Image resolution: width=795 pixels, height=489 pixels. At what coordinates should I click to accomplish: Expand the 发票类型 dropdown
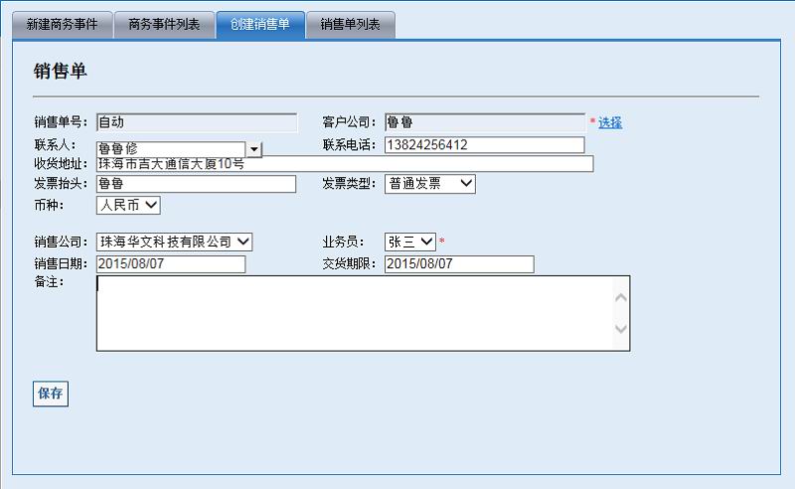tap(430, 184)
